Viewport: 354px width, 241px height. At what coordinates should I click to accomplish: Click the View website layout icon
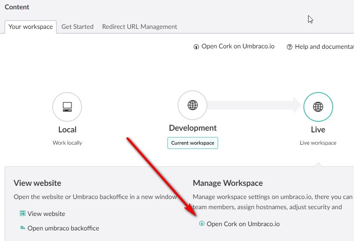coord(23,213)
